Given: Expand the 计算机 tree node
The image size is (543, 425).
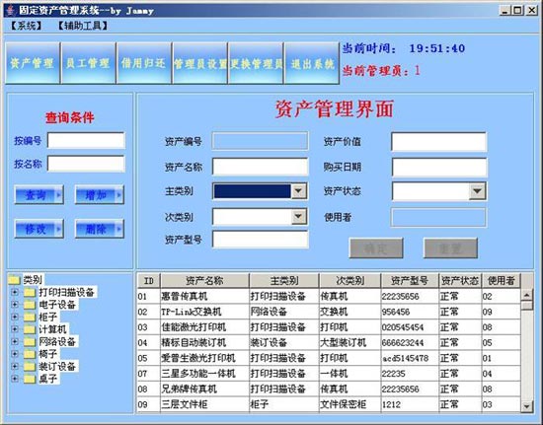Looking at the screenshot, I should pyautogui.click(x=15, y=329).
